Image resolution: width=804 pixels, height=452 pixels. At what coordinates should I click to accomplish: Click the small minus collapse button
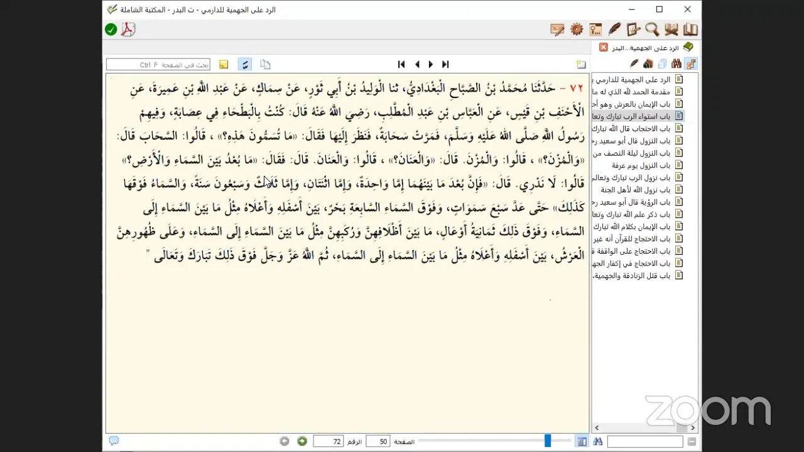[692, 442]
